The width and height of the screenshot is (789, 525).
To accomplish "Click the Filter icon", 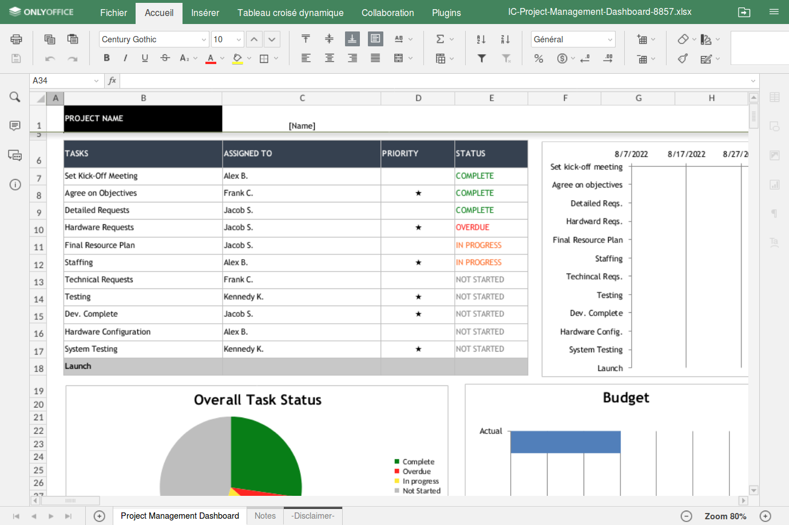I will 481,58.
